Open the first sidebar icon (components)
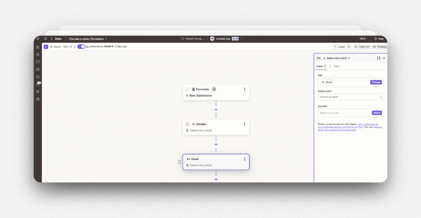 point(38,47)
